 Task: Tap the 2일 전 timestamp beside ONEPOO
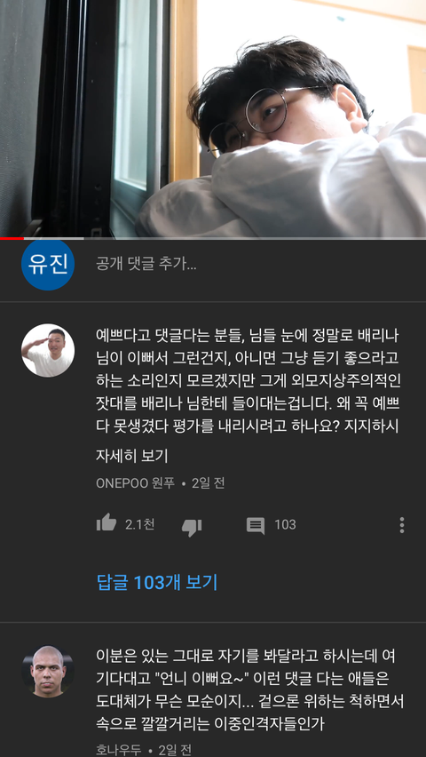coord(209,483)
